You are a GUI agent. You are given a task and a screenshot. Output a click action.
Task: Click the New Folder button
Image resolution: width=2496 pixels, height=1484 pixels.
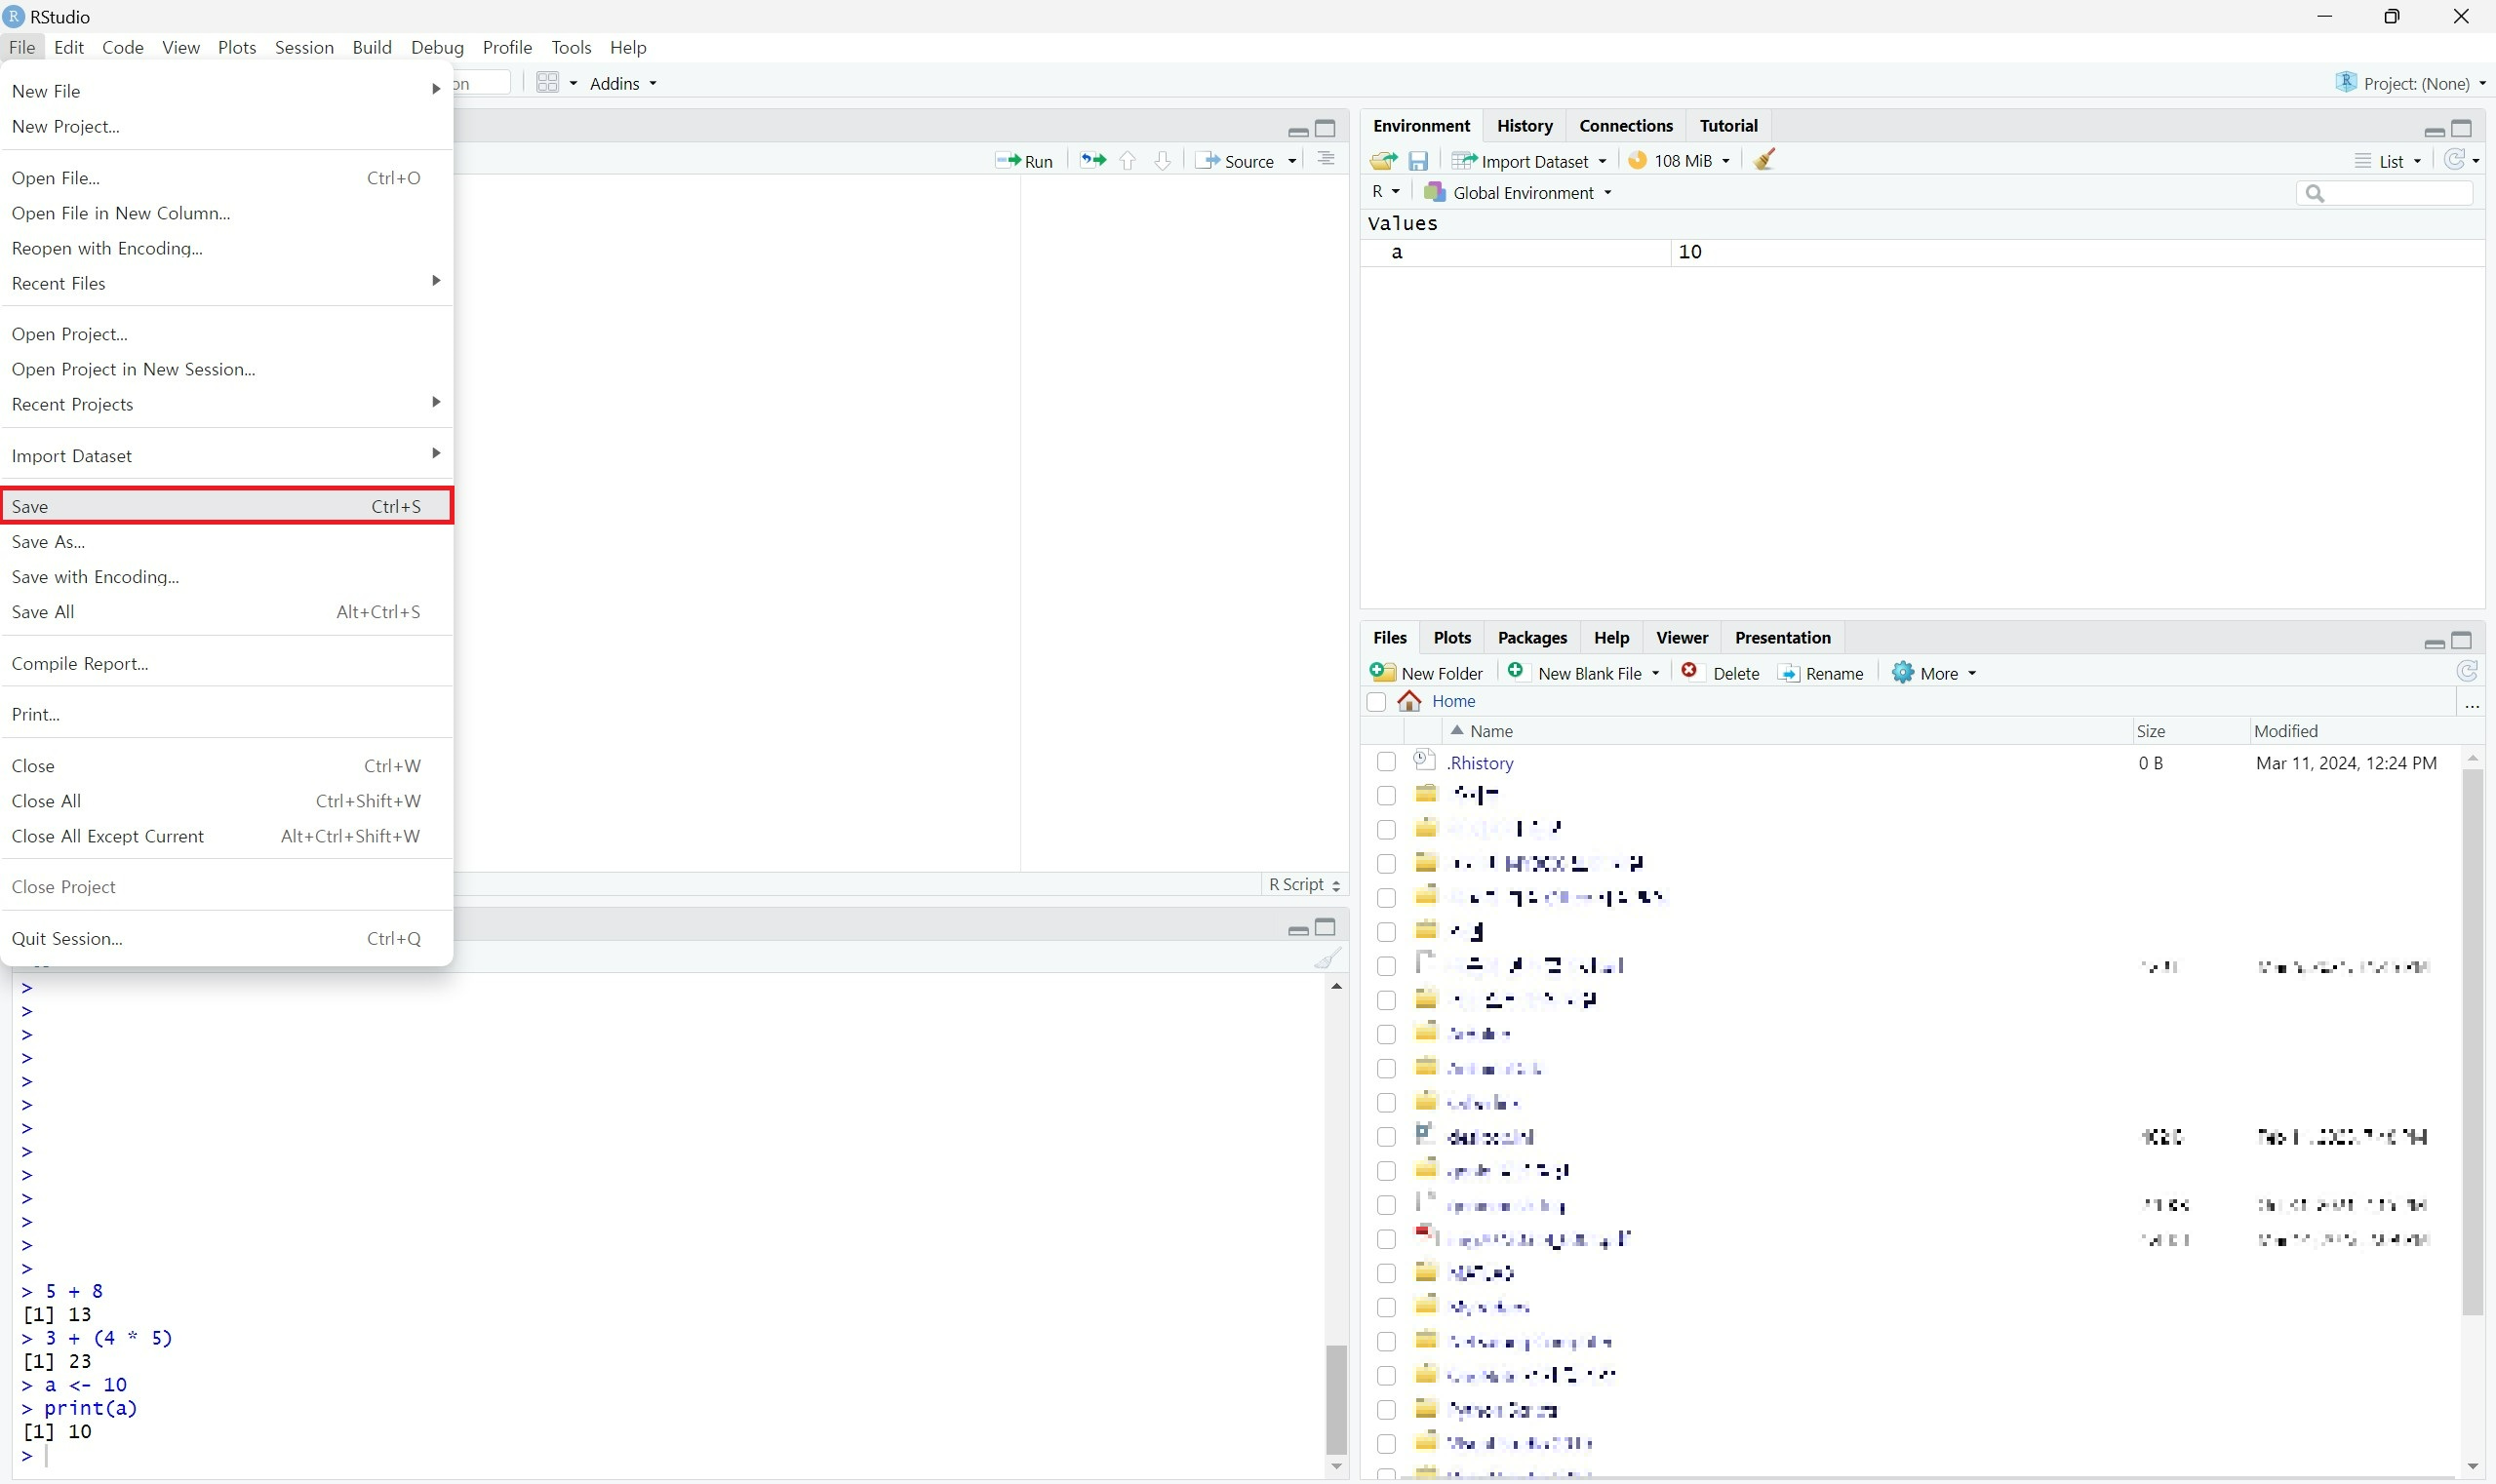1427,673
